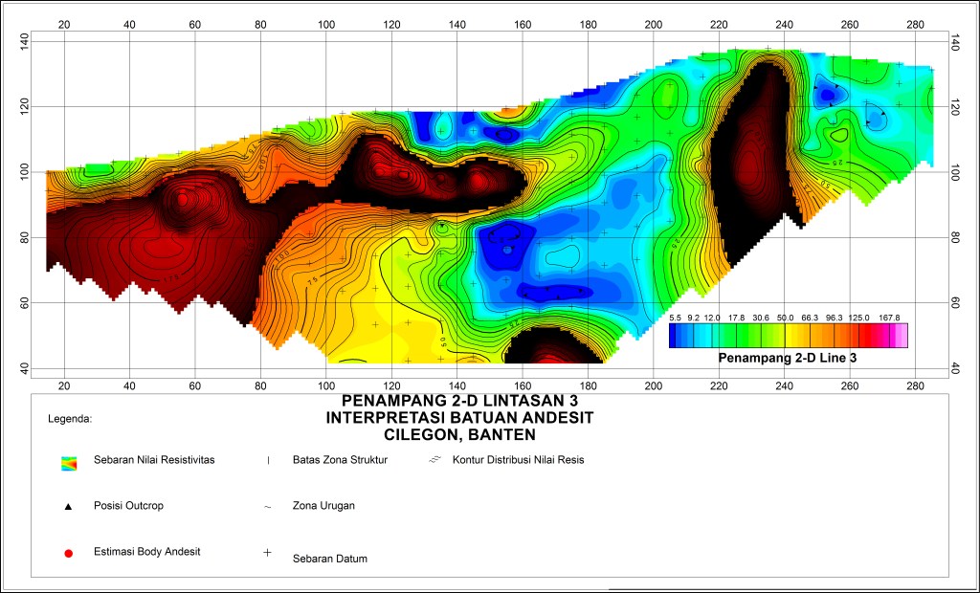Click the Sebaran Datum plus symbol

pos(265,552)
